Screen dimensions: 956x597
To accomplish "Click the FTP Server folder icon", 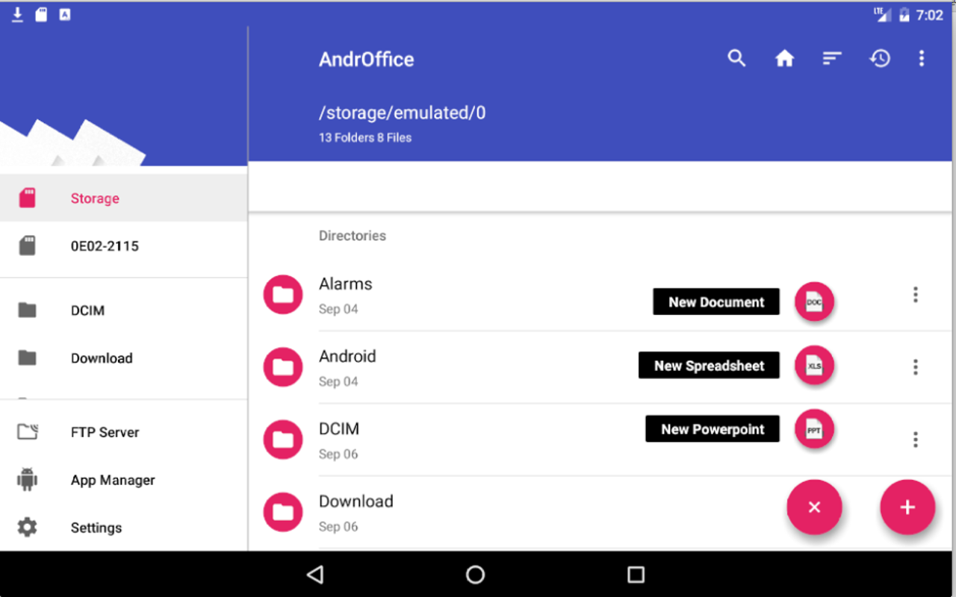I will [28, 431].
